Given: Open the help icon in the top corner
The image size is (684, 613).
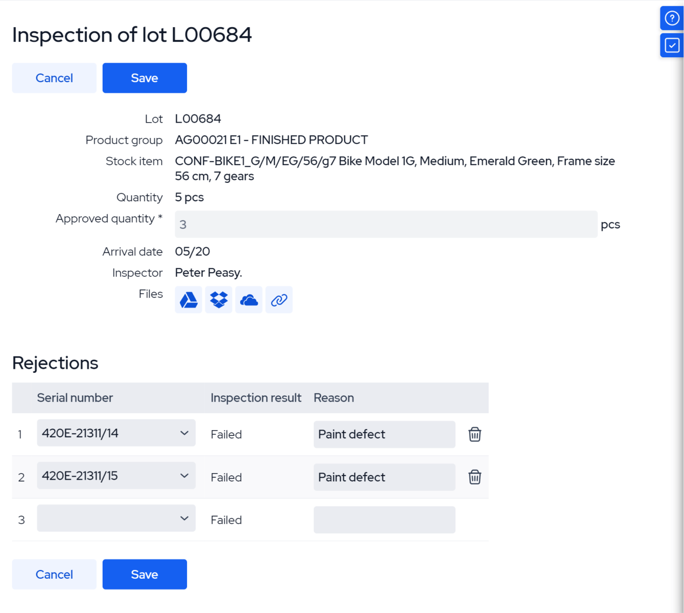Looking at the screenshot, I should tap(671, 18).
